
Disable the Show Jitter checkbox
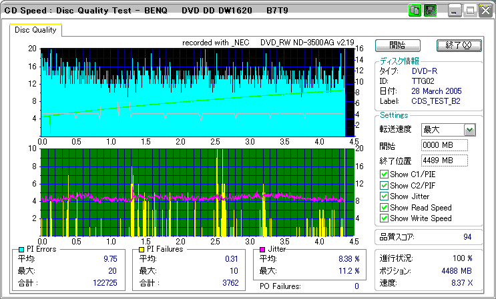(x=384, y=196)
